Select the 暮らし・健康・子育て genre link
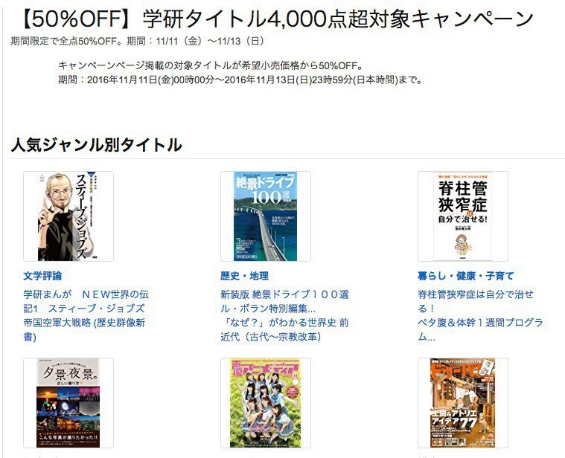Viewport: 565px width, 458px height. point(465,276)
